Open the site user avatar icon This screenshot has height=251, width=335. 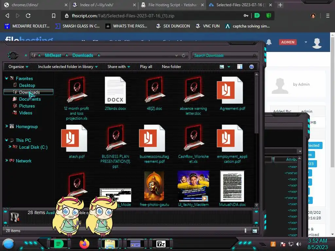pyautogui.click(x=317, y=43)
